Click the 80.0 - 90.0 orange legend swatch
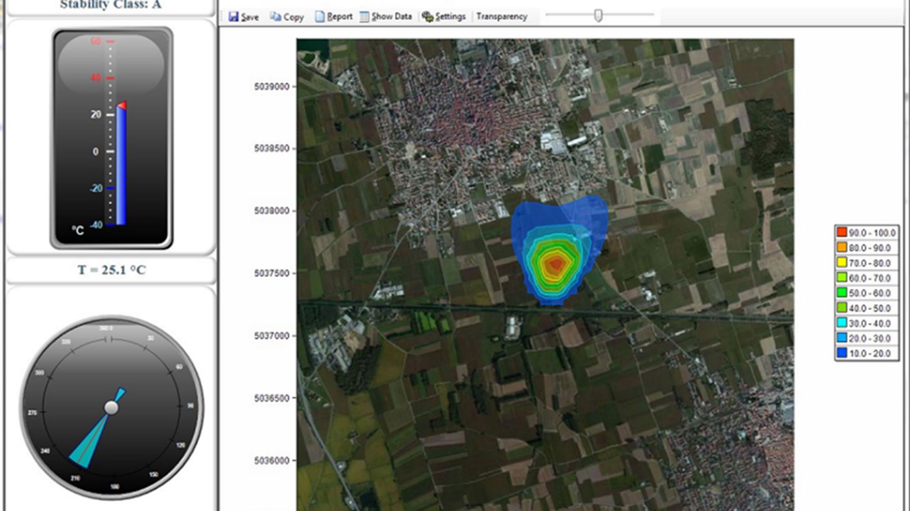 coord(842,247)
